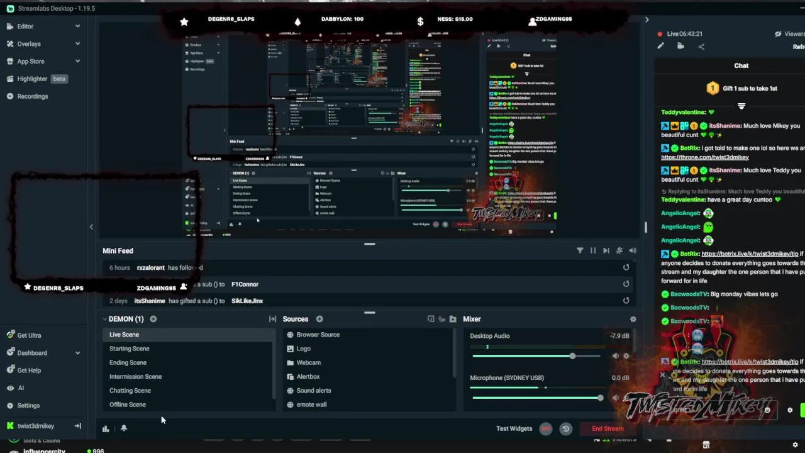Click the share stream icon
Image resolution: width=805 pixels, height=453 pixels.
point(701,46)
